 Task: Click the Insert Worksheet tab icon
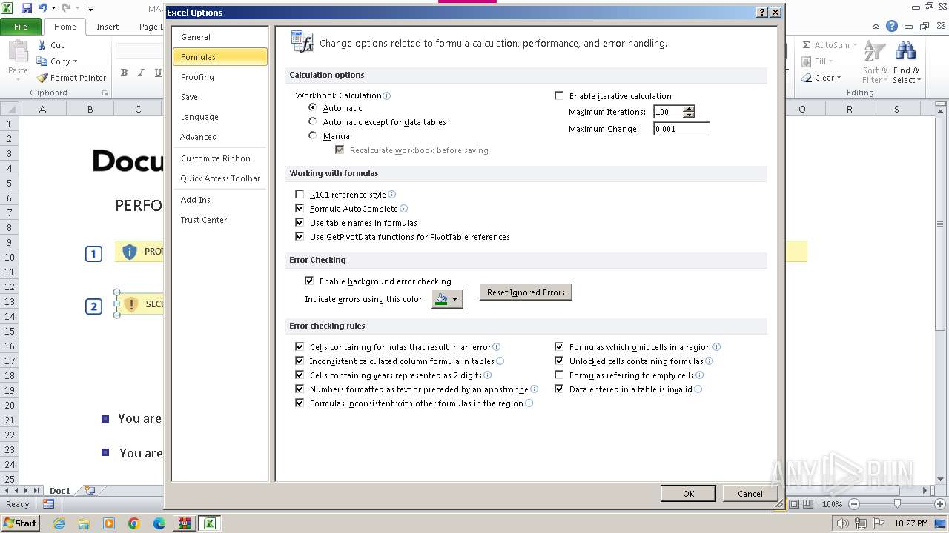coord(90,490)
